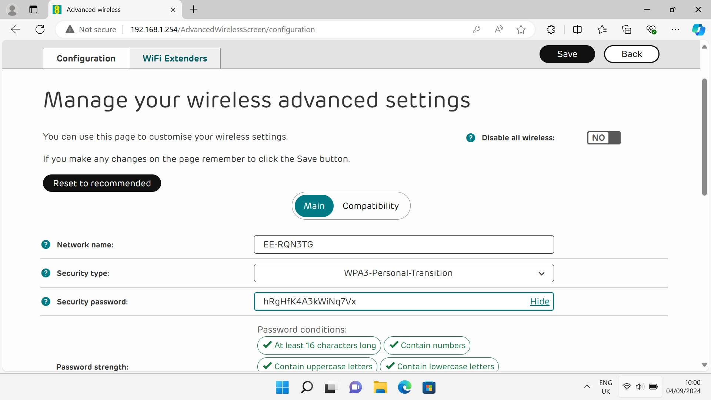Select the Main mode option
711x400 pixels.
pos(314,206)
